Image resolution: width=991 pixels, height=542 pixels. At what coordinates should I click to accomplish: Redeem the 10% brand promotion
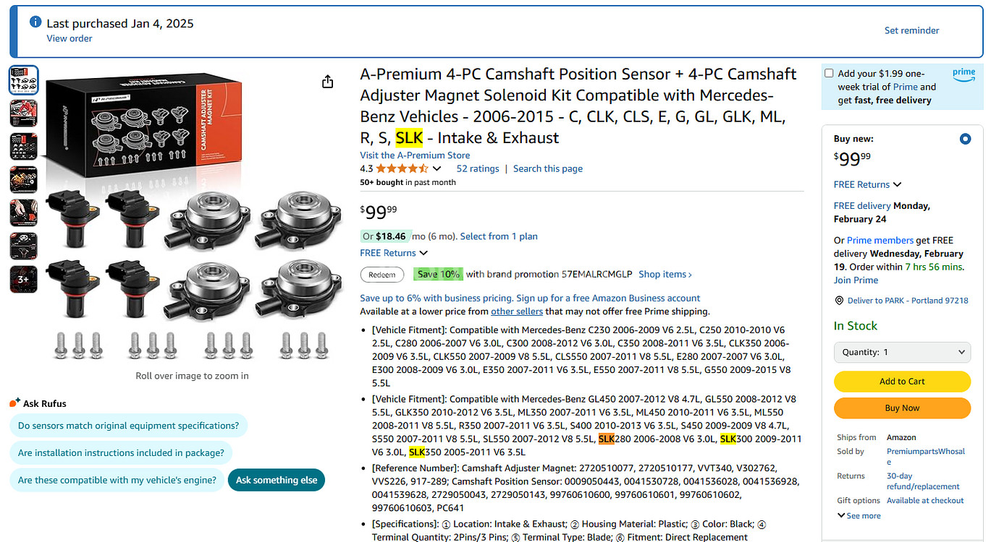coord(382,275)
